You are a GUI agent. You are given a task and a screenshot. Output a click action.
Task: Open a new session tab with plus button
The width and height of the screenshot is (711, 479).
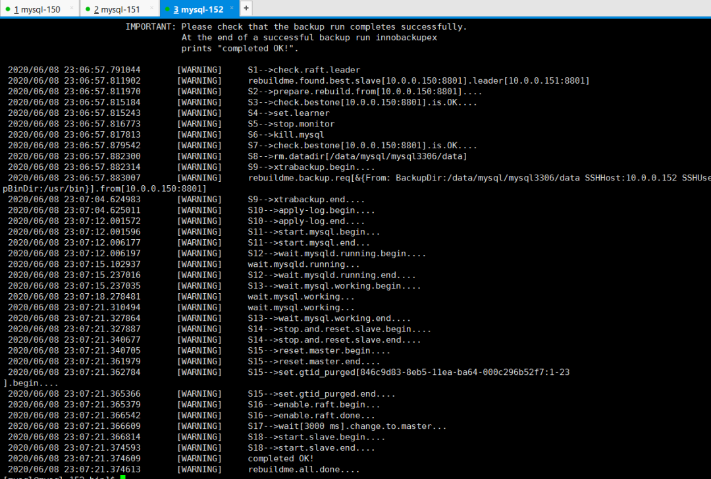(246, 8)
